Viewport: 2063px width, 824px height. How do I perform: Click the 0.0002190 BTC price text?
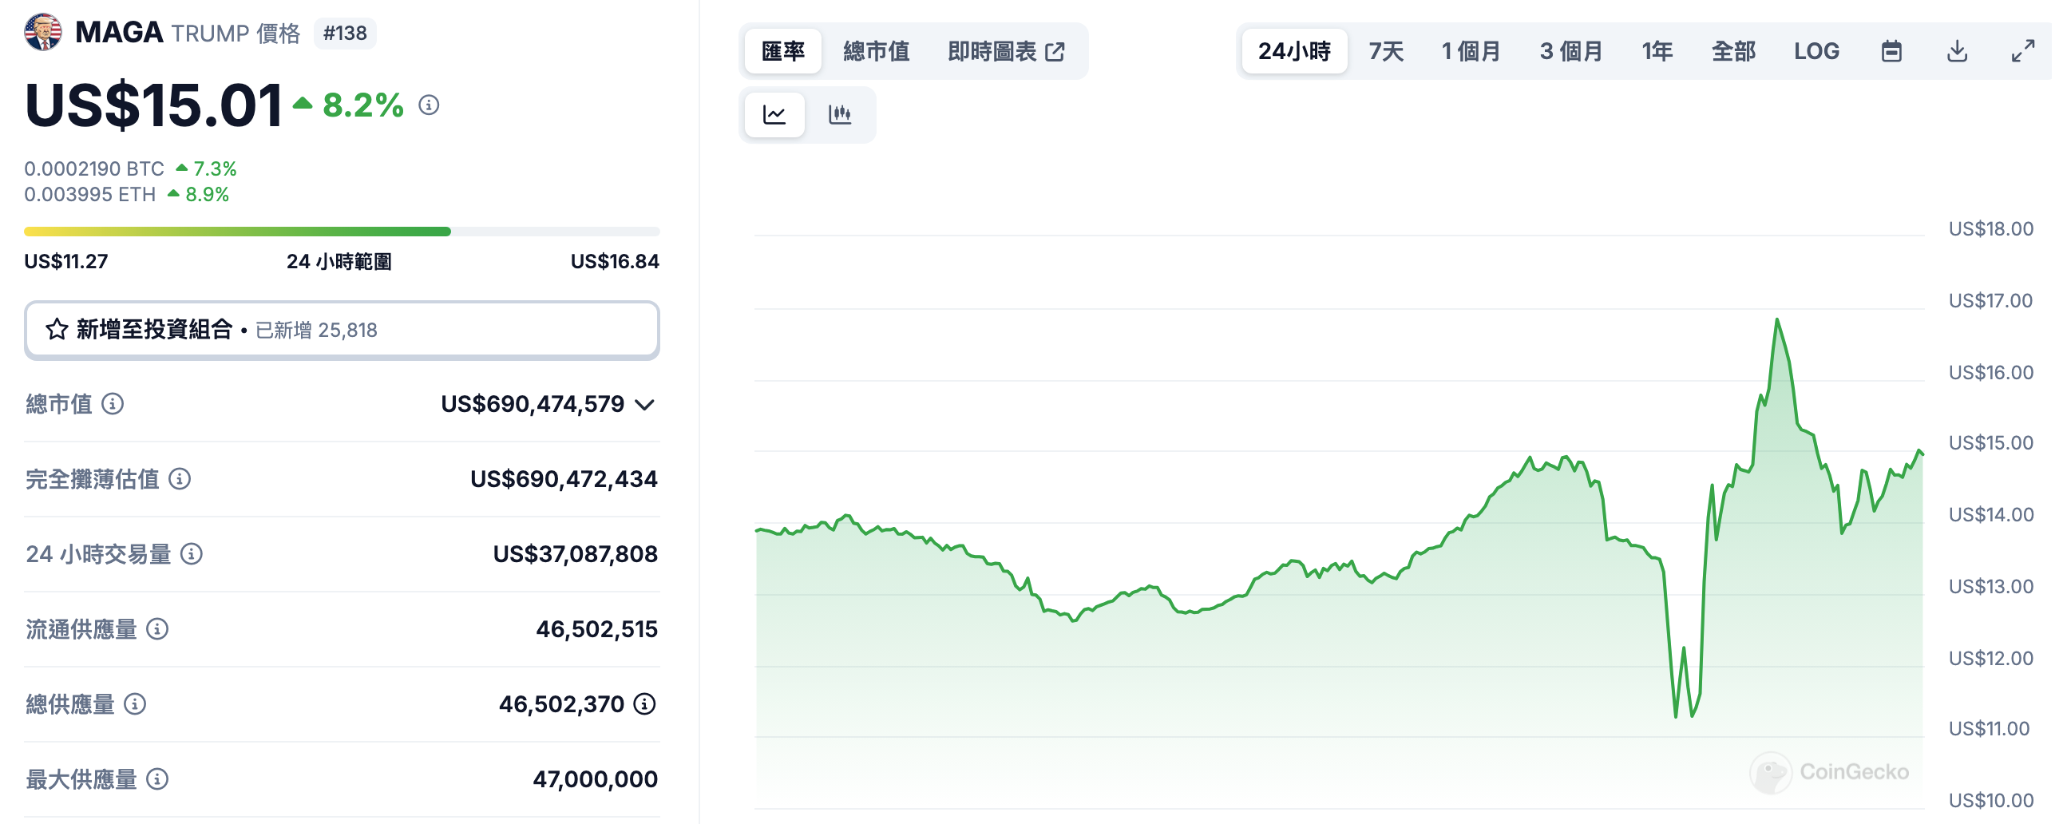pos(93,169)
